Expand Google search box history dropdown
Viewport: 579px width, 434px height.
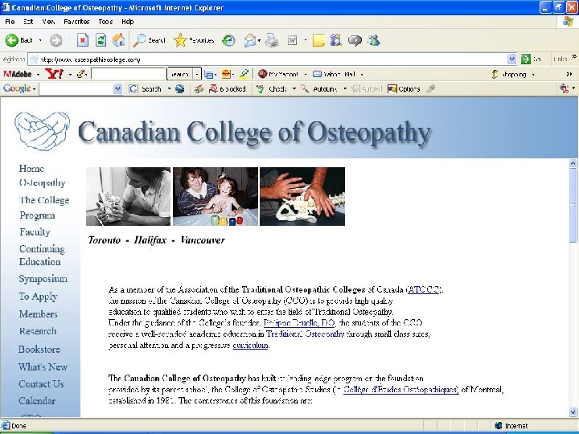coord(117,89)
